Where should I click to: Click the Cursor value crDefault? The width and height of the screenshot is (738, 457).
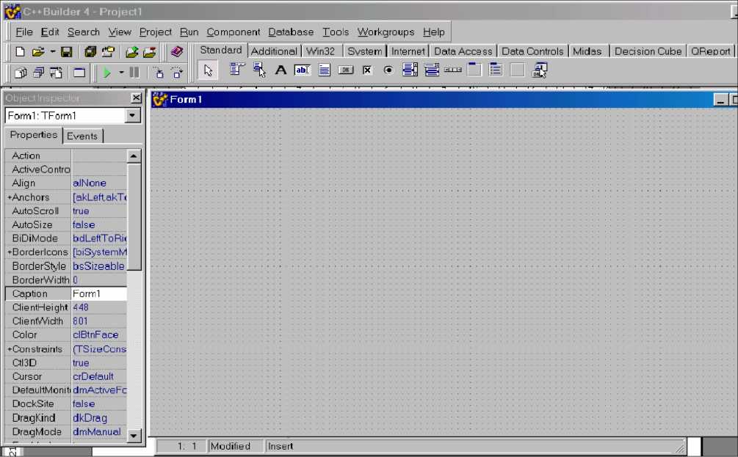coord(93,376)
